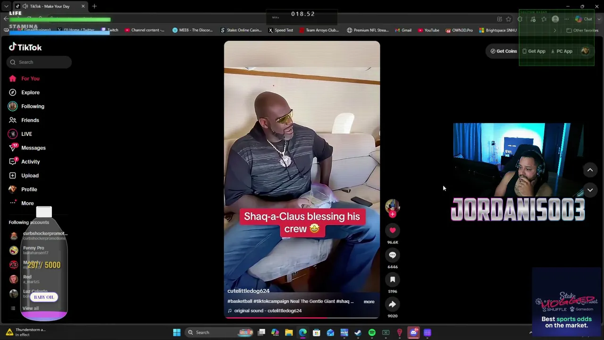Click the Get Coins button
This screenshot has width=604, height=340.
(x=503, y=51)
